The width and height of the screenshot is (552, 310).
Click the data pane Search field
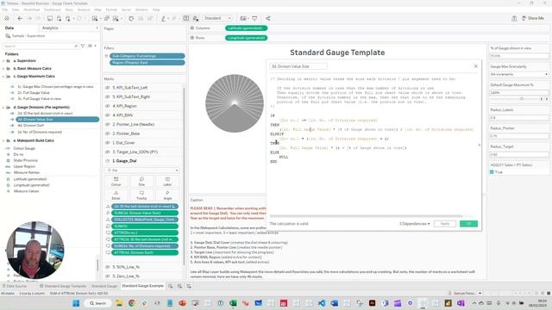39,46
